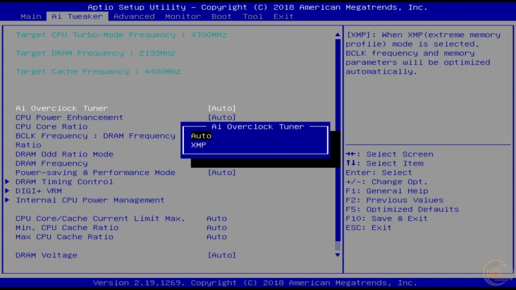The height and width of the screenshot is (290, 516).
Task: Choose Auto in Ai Overclock Tuner popup
Action: point(201,136)
